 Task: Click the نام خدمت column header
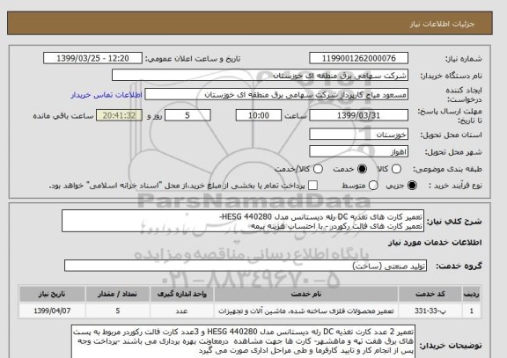click(306, 294)
